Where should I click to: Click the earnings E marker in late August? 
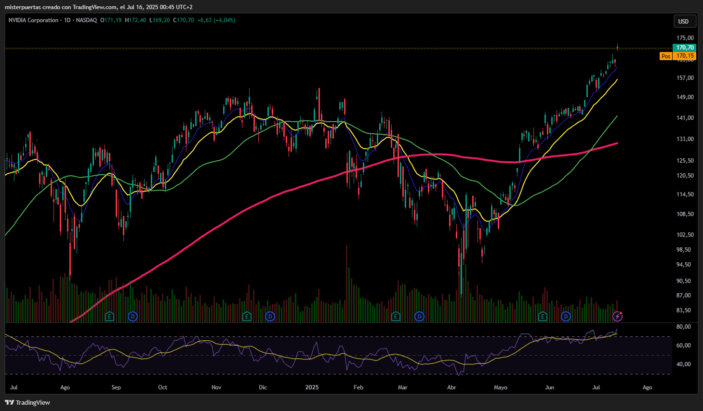110,316
